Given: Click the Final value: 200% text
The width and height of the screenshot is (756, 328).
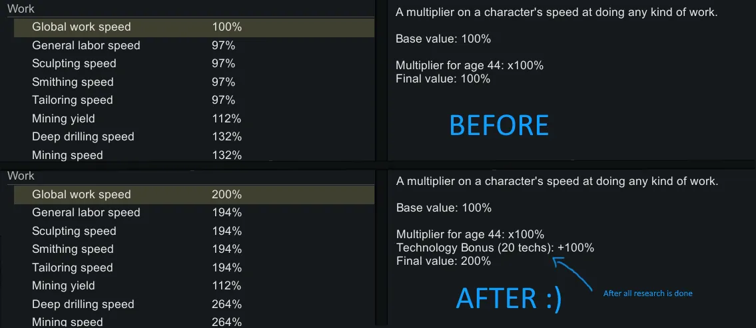Looking at the screenshot, I should coord(444,261).
